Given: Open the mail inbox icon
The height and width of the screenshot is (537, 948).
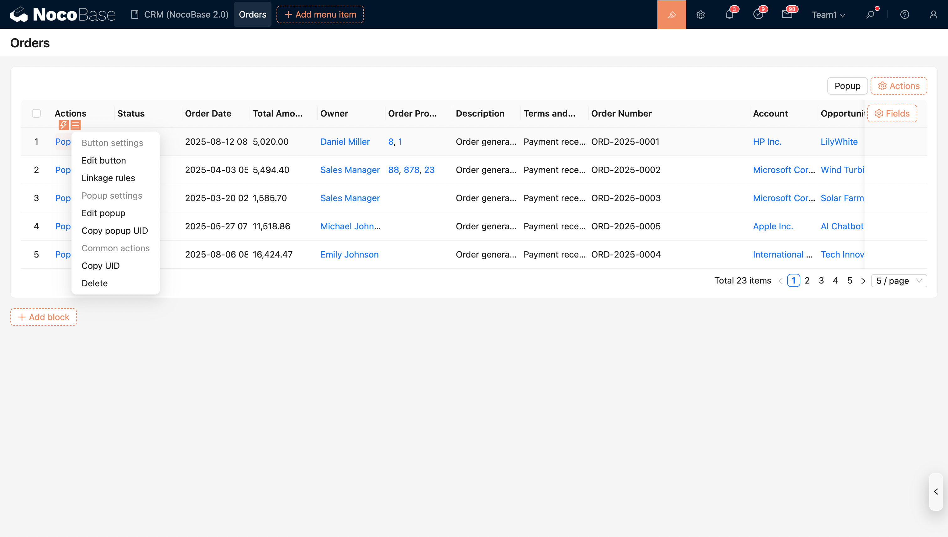Looking at the screenshot, I should point(787,14).
